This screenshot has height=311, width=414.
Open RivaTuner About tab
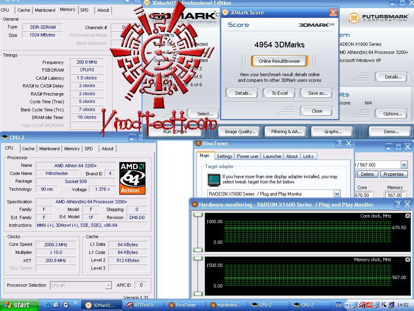coord(292,156)
